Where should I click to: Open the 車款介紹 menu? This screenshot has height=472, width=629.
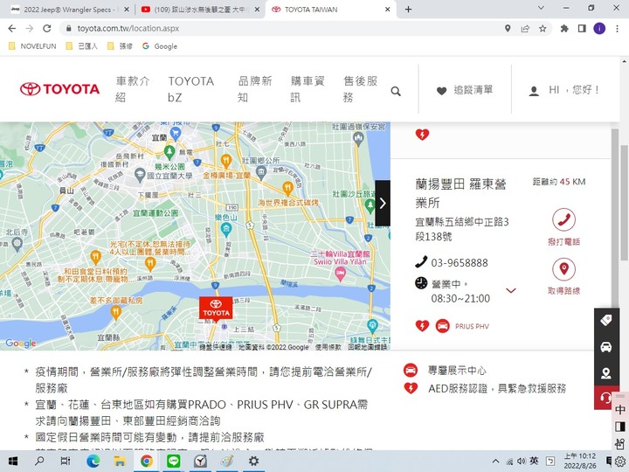click(x=133, y=88)
